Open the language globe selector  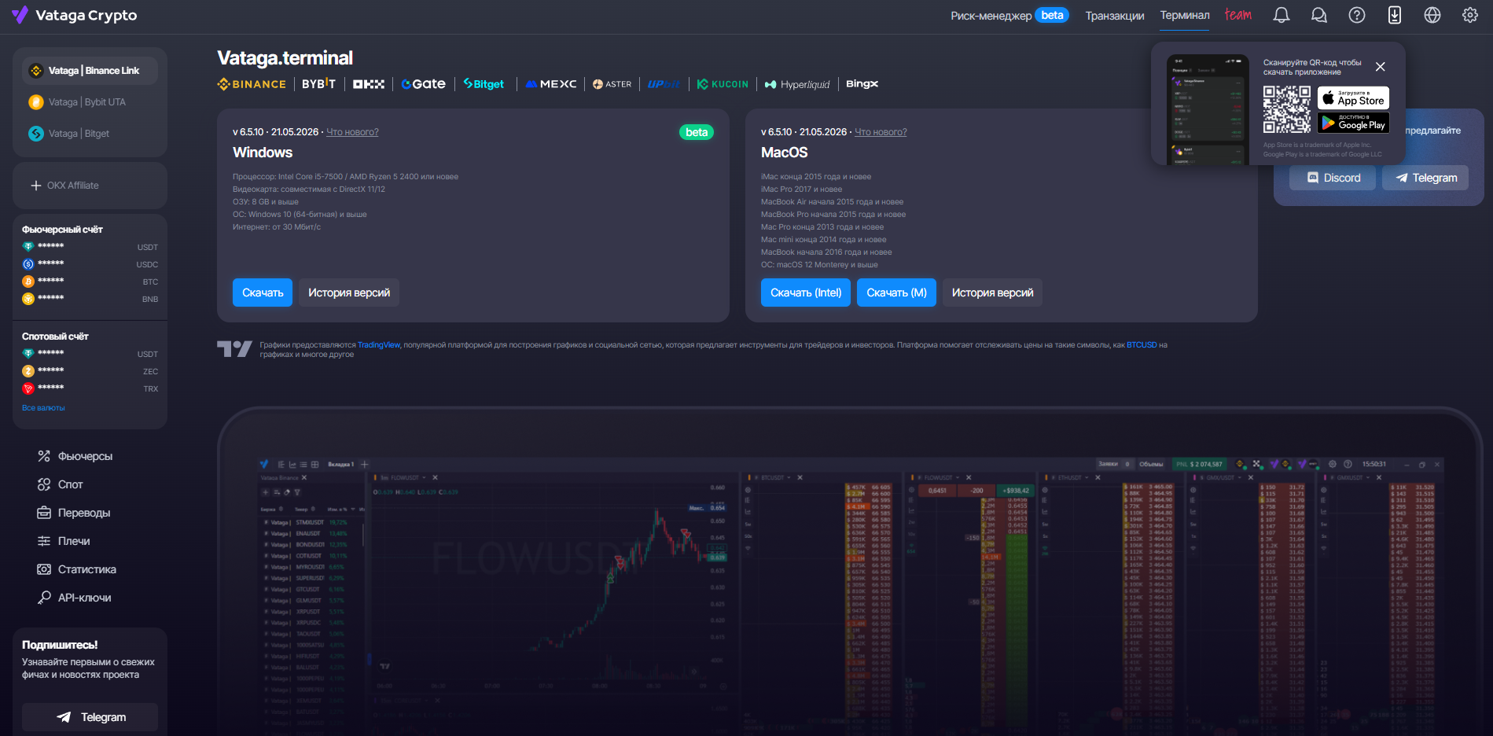(x=1432, y=15)
